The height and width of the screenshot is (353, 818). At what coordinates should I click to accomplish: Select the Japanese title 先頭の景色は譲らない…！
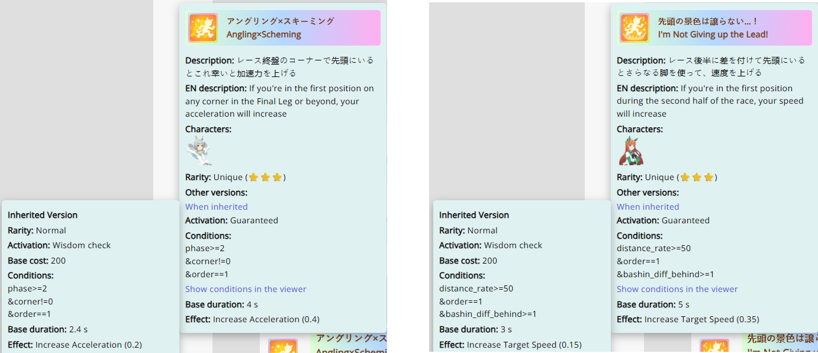(x=708, y=21)
